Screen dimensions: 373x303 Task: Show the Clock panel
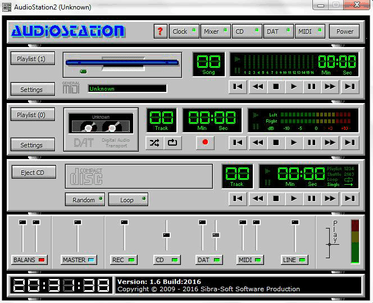tap(184, 31)
